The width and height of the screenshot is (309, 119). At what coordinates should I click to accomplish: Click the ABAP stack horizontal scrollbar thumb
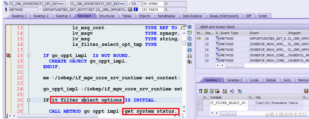(x=235, y=65)
